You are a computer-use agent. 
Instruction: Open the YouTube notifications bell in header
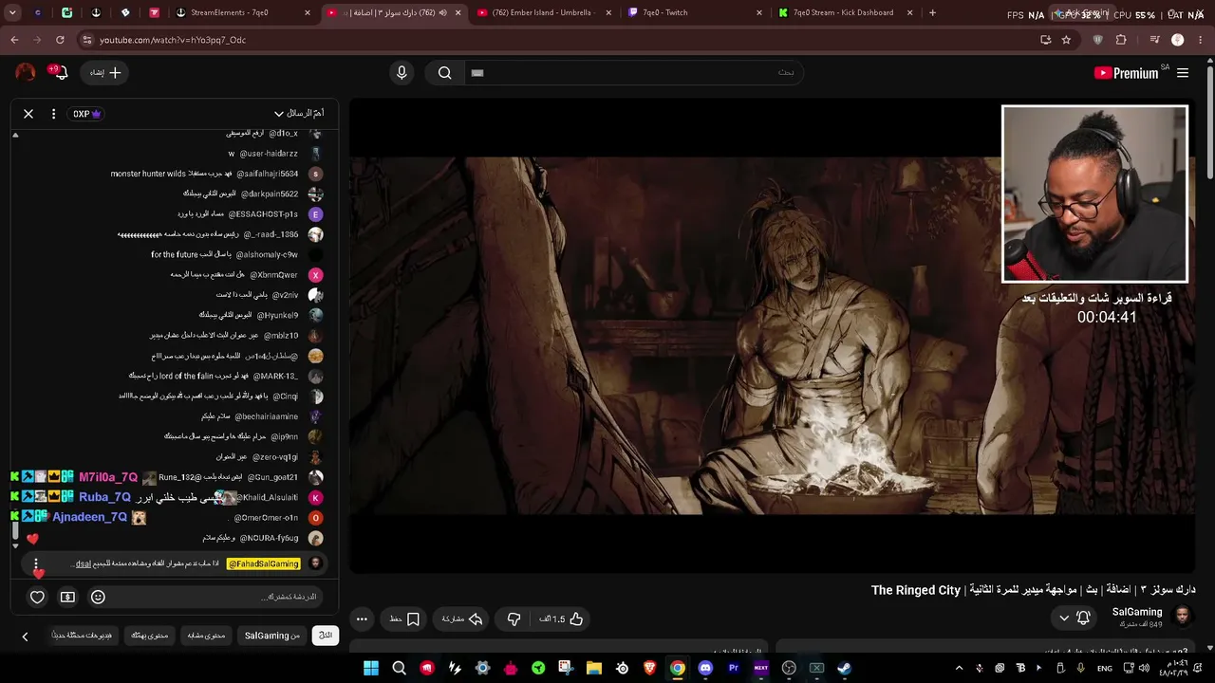click(x=62, y=73)
